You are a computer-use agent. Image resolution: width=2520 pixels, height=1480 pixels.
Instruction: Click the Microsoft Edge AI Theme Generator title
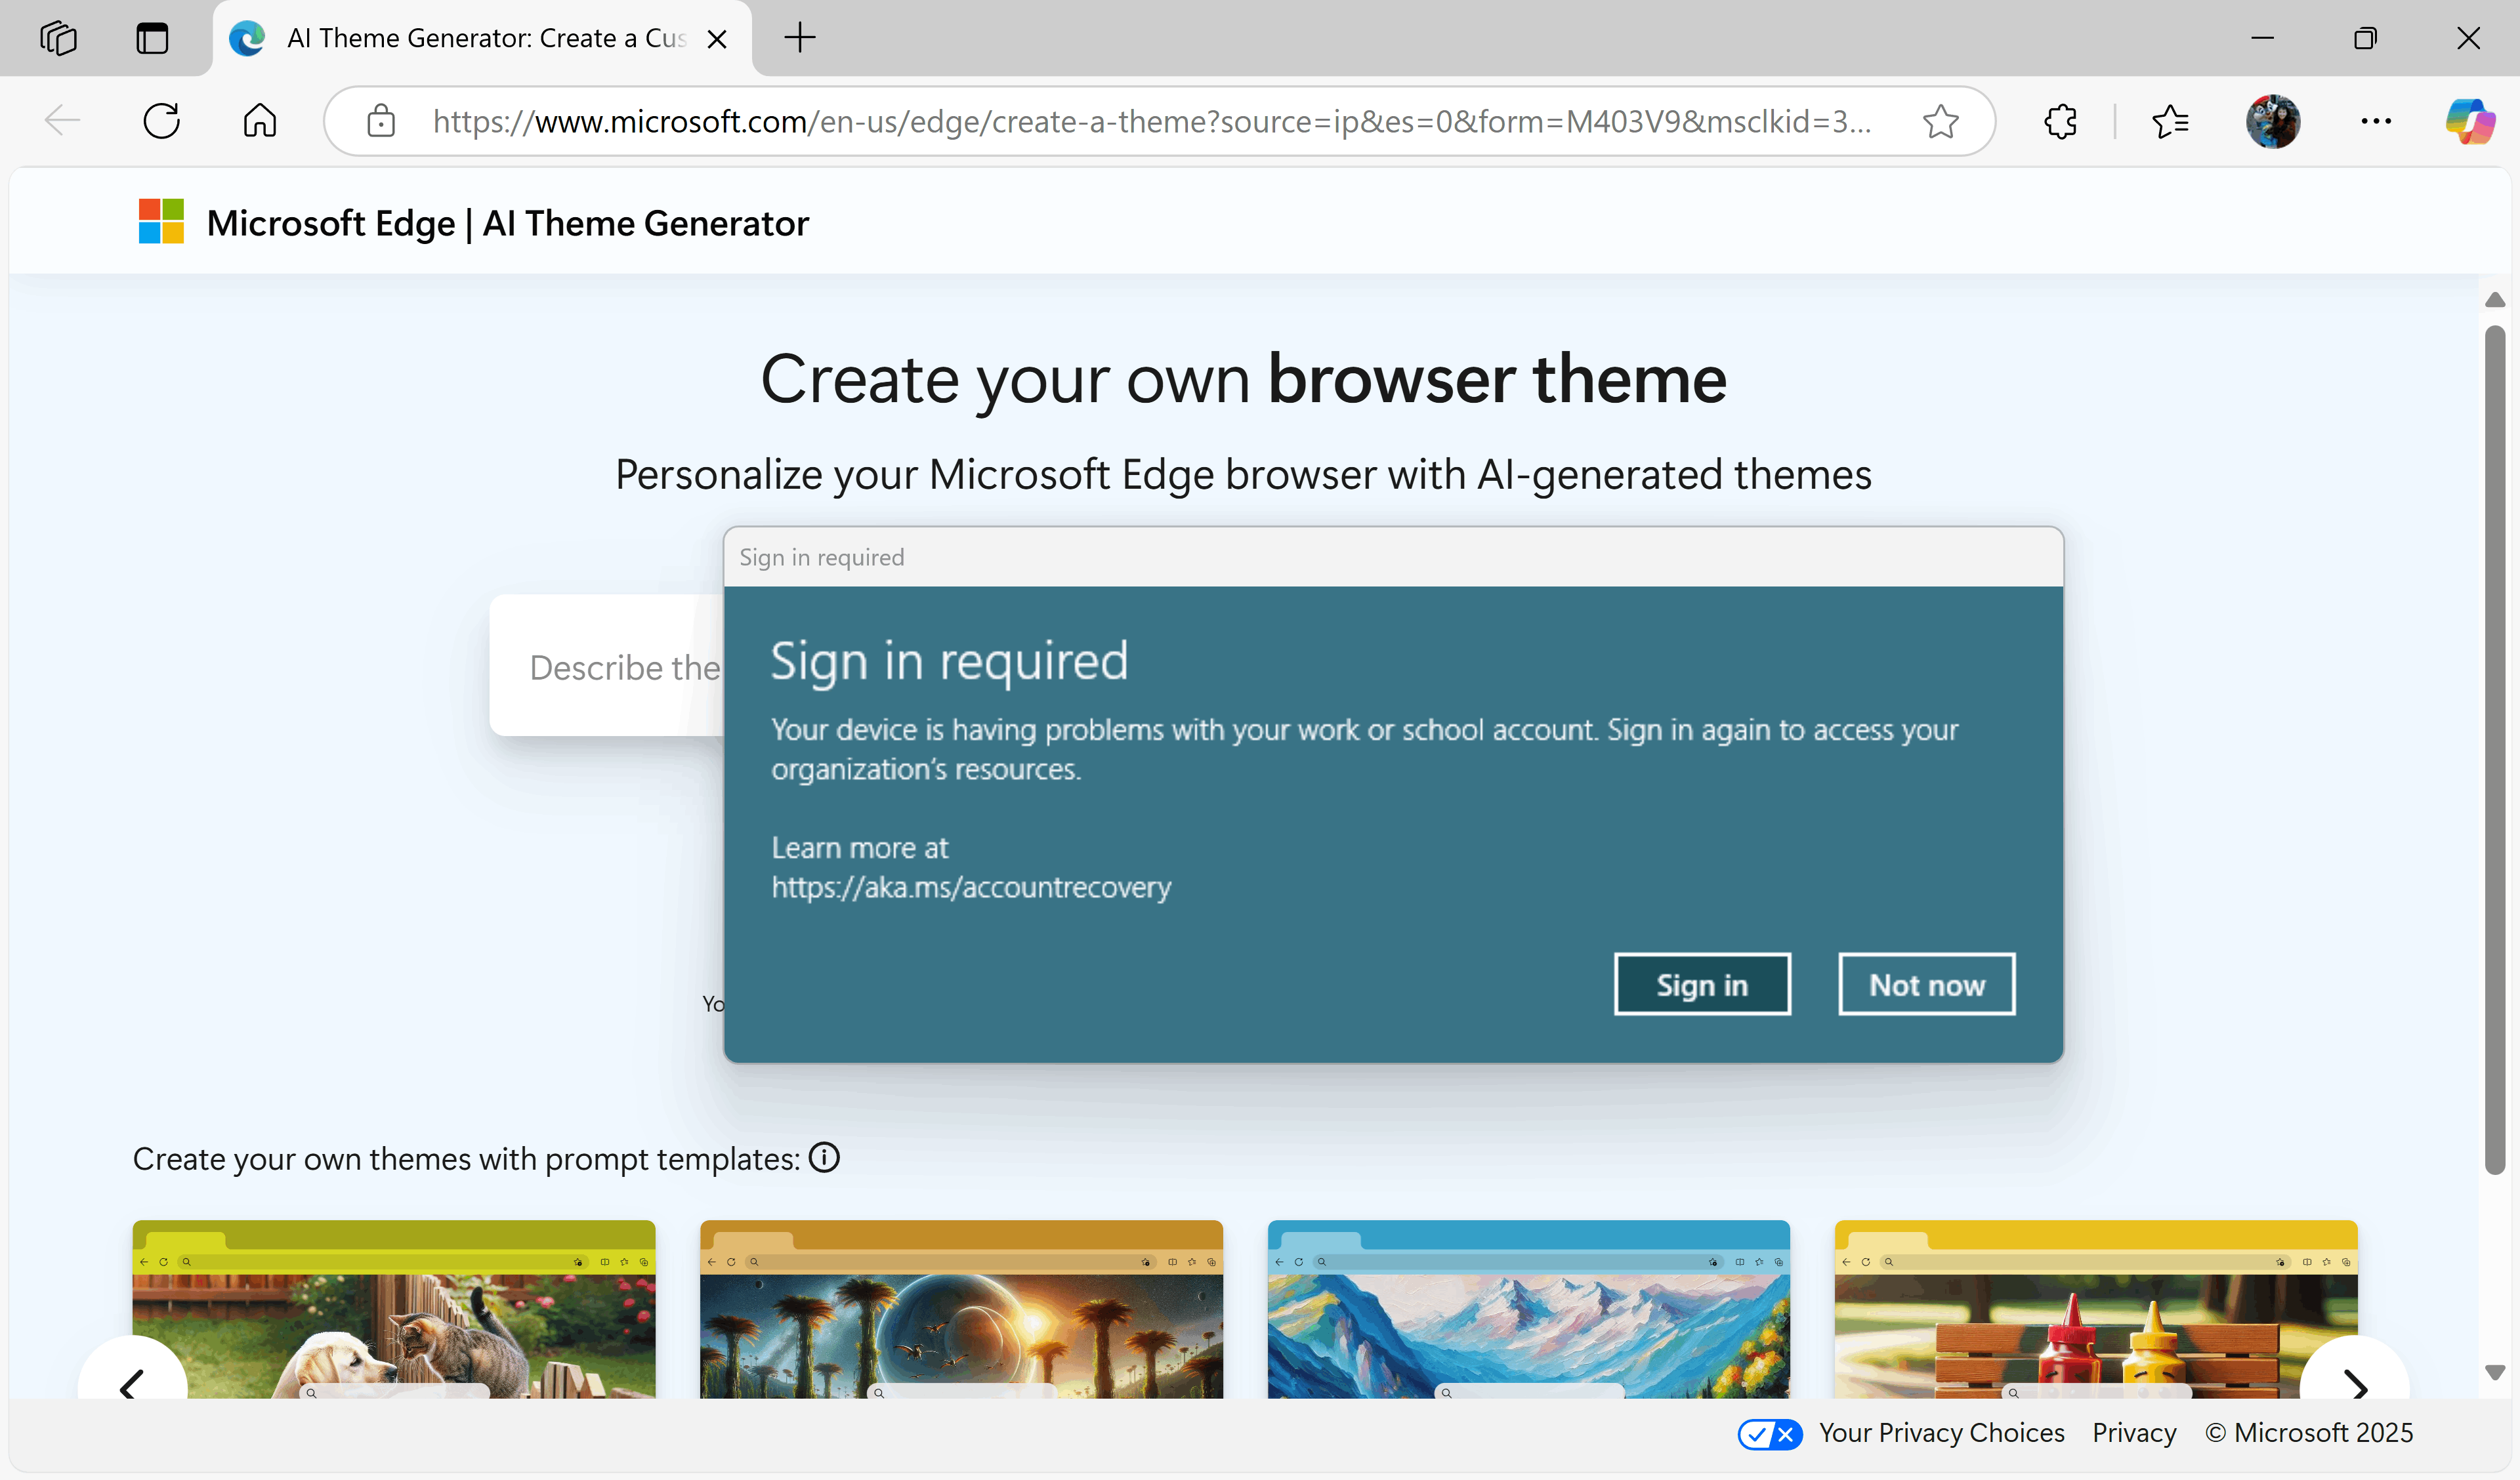507,223
